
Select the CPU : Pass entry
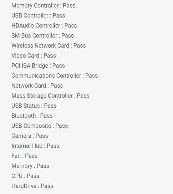tap(25, 176)
